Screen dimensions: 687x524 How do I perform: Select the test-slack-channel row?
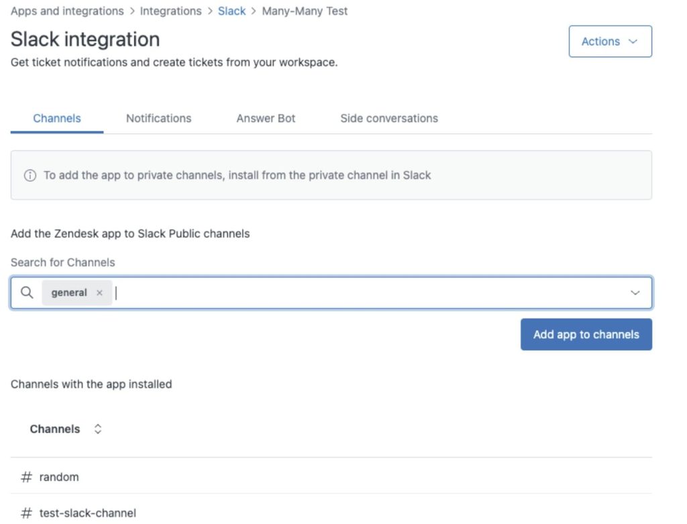coord(331,511)
